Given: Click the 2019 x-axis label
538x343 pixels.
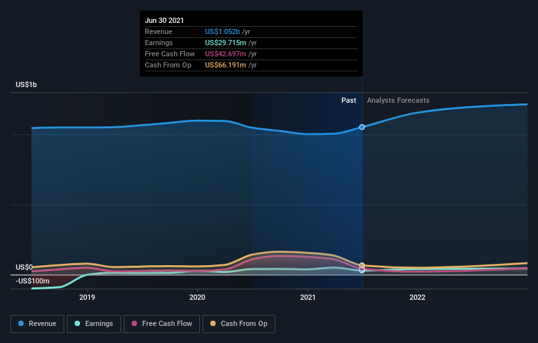Looking at the screenshot, I should (87, 297).
